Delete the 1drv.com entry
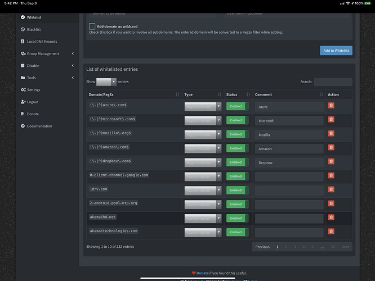 (331, 189)
